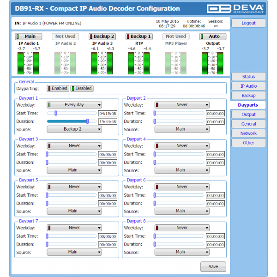This screenshot has width=277, height=277.
Task: Click Daypart 5 Duration slider
Action: [x=71, y=203]
